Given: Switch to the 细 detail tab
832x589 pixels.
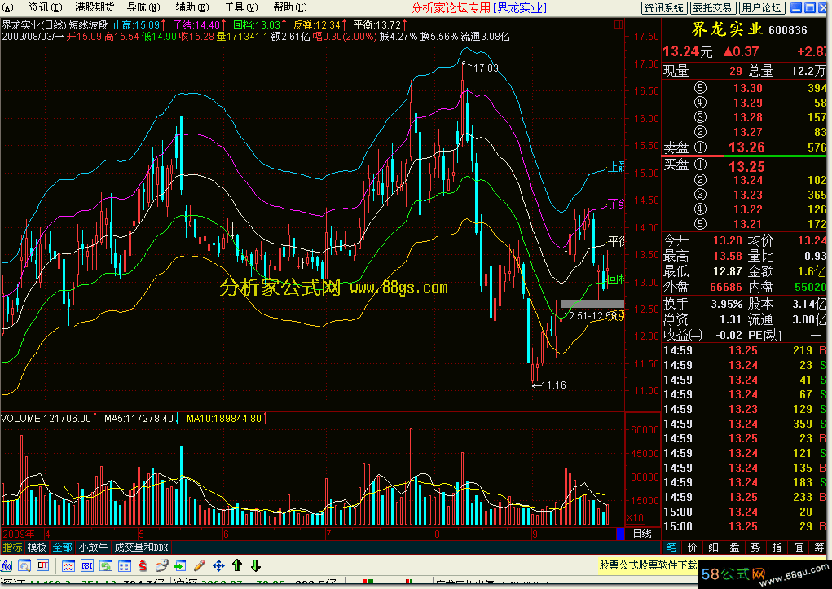Looking at the screenshot, I should pyautogui.click(x=714, y=547).
